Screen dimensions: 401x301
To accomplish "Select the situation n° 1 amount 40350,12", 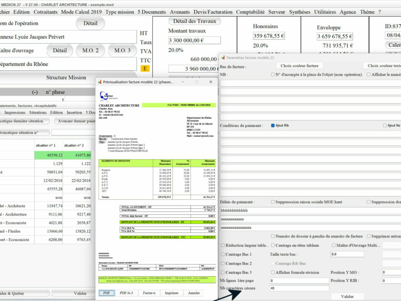I will pos(49,155).
